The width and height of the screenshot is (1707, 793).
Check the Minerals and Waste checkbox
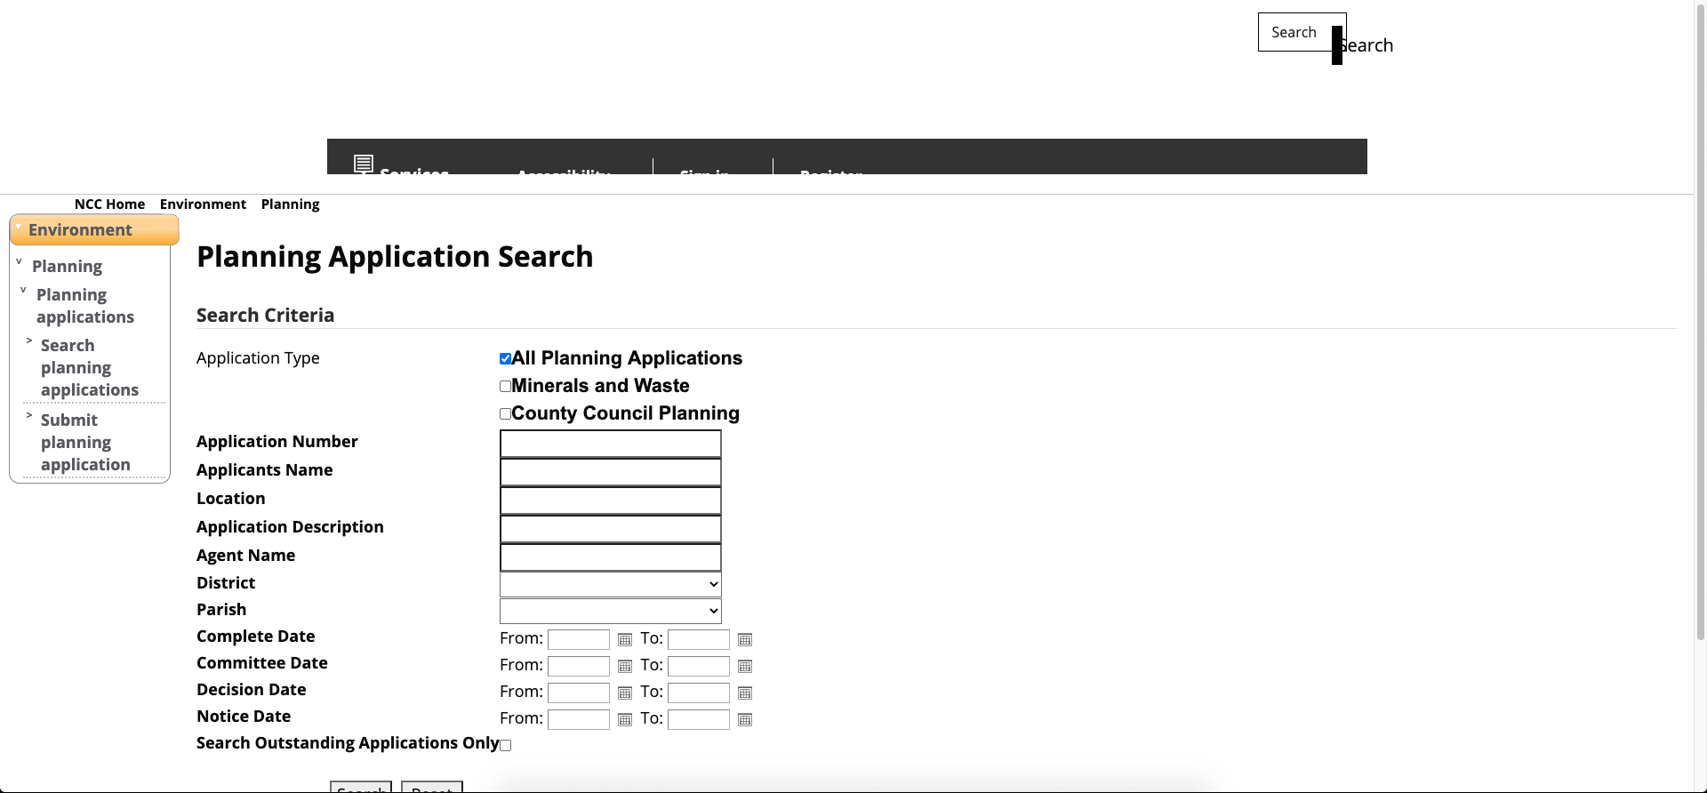505,387
